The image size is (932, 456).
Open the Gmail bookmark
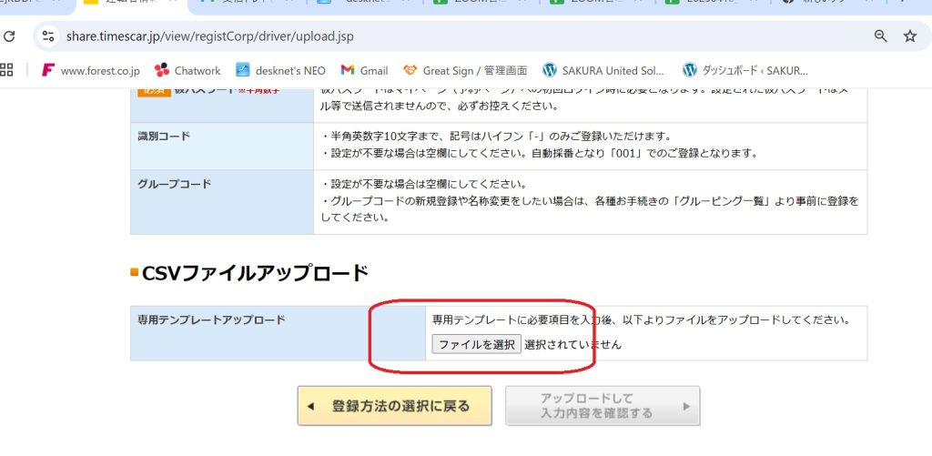point(364,70)
